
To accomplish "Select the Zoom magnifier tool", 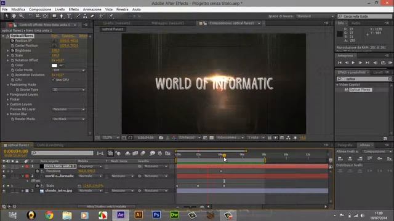I will [22, 16].
